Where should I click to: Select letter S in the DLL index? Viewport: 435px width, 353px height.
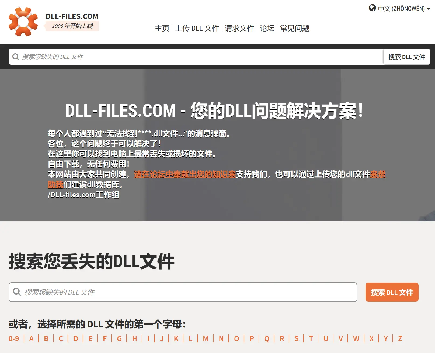(297, 339)
